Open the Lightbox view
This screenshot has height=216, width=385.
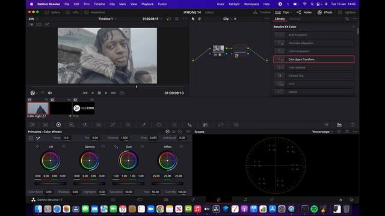[346, 12]
